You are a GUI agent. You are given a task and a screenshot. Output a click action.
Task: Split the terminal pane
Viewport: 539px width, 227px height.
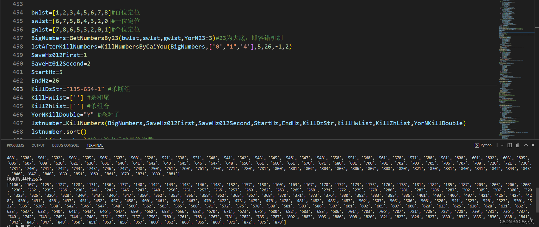click(510, 145)
